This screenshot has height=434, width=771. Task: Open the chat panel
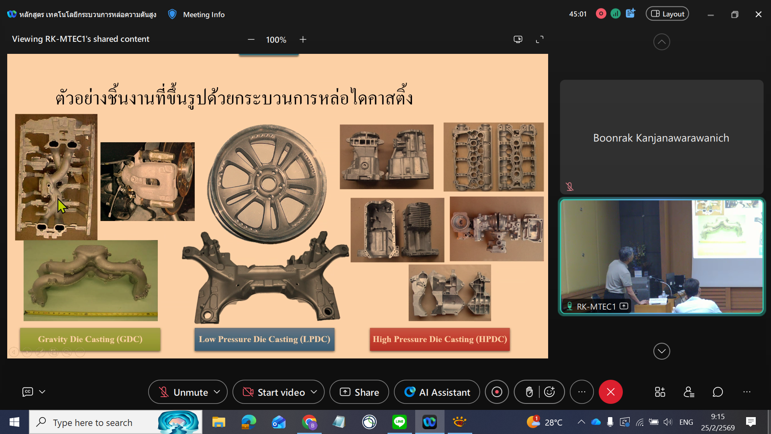pos(718,392)
